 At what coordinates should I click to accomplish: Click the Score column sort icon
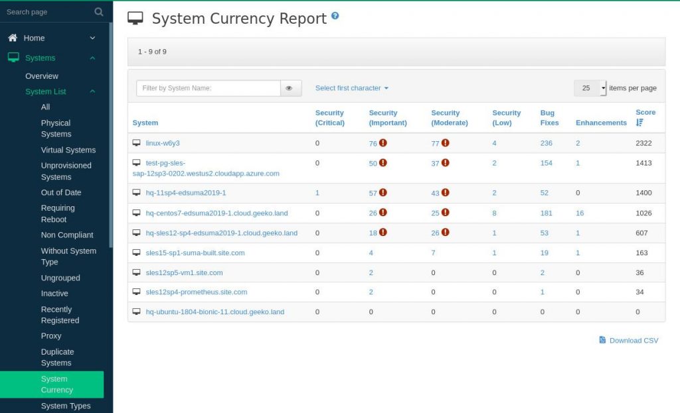(639, 123)
